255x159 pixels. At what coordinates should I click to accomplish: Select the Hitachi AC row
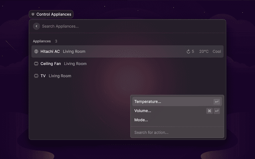(120, 51)
